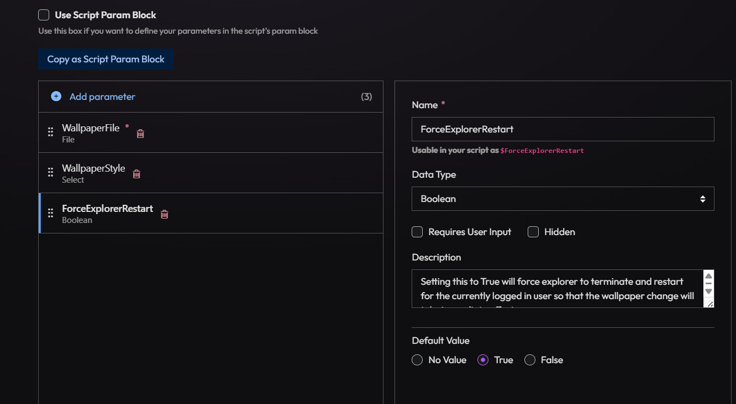Click the description textarea resize grip
Screen dimensions: 736x404
pyautogui.click(x=709, y=303)
